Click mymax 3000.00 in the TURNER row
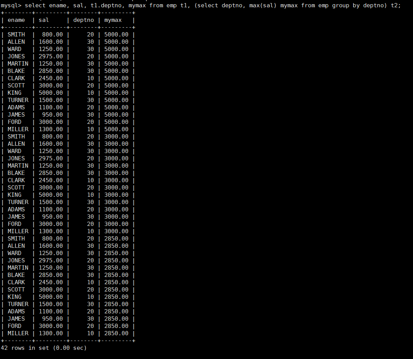This screenshot has height=359, width=413. [x=117, y=202]
